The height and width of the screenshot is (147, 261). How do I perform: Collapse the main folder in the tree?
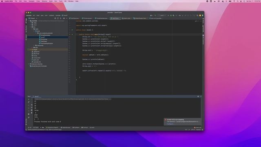point(32,29)
